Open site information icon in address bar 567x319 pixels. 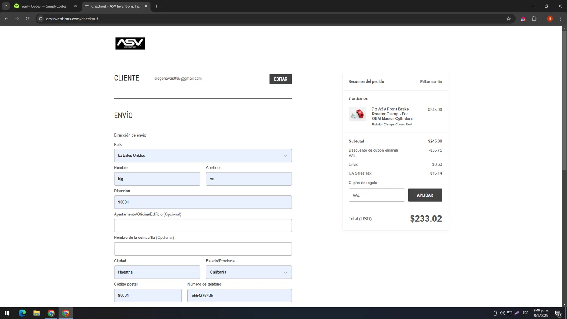(40, 19)
